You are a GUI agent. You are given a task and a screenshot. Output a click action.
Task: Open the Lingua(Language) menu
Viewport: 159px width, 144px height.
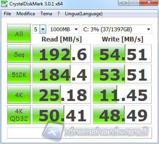click(84, 14)
